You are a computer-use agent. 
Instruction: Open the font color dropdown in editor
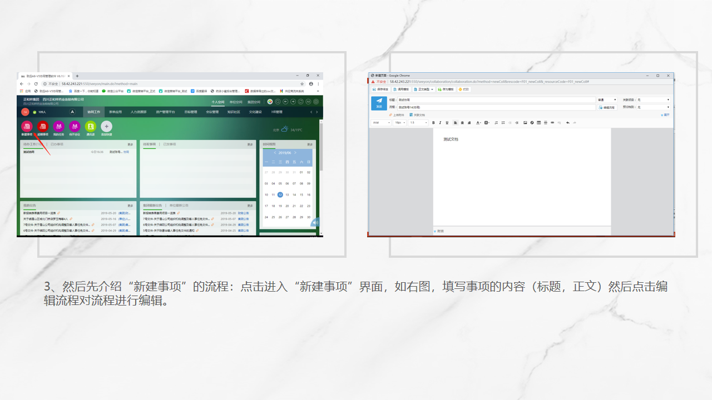click(x=478, y=122)
